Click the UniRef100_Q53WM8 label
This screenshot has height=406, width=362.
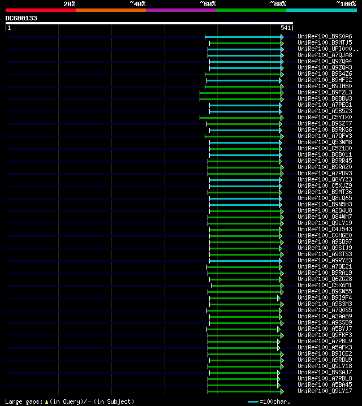(325, 142)
